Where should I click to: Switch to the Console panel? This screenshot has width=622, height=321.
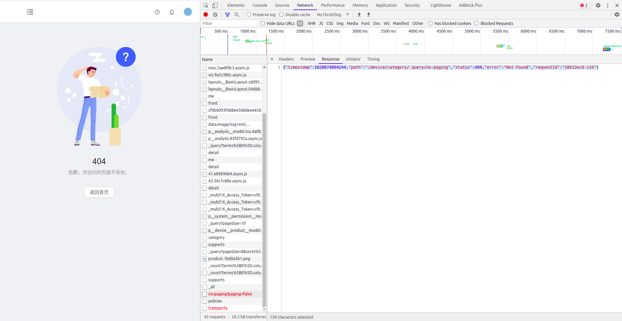(x=259, y=5)
